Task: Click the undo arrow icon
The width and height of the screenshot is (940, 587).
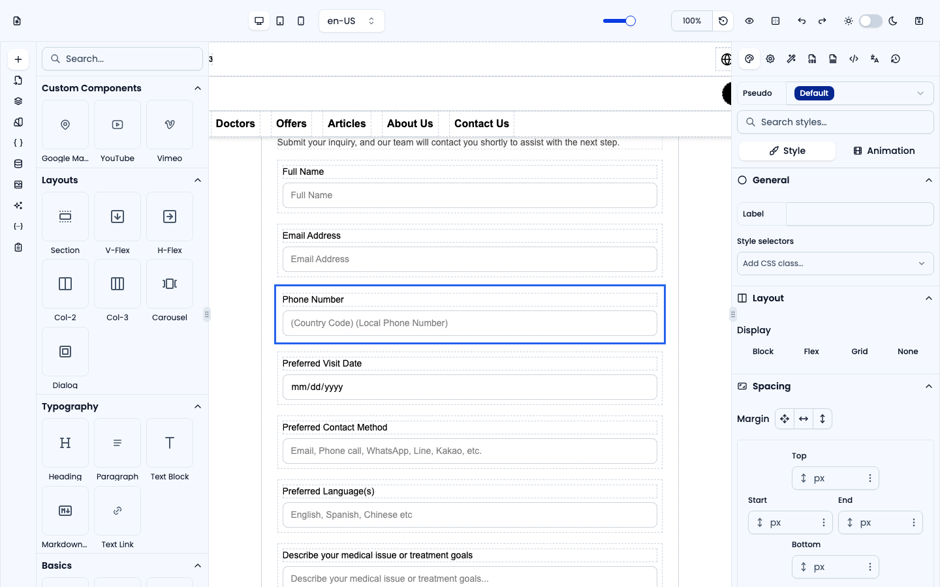Action: 802,21
